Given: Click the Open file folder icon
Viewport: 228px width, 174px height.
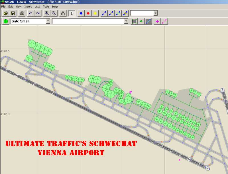Looking at the screenshot, I should (5, 13).
